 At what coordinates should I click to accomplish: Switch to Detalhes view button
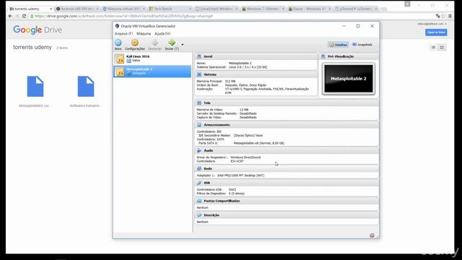pos(339,45)
